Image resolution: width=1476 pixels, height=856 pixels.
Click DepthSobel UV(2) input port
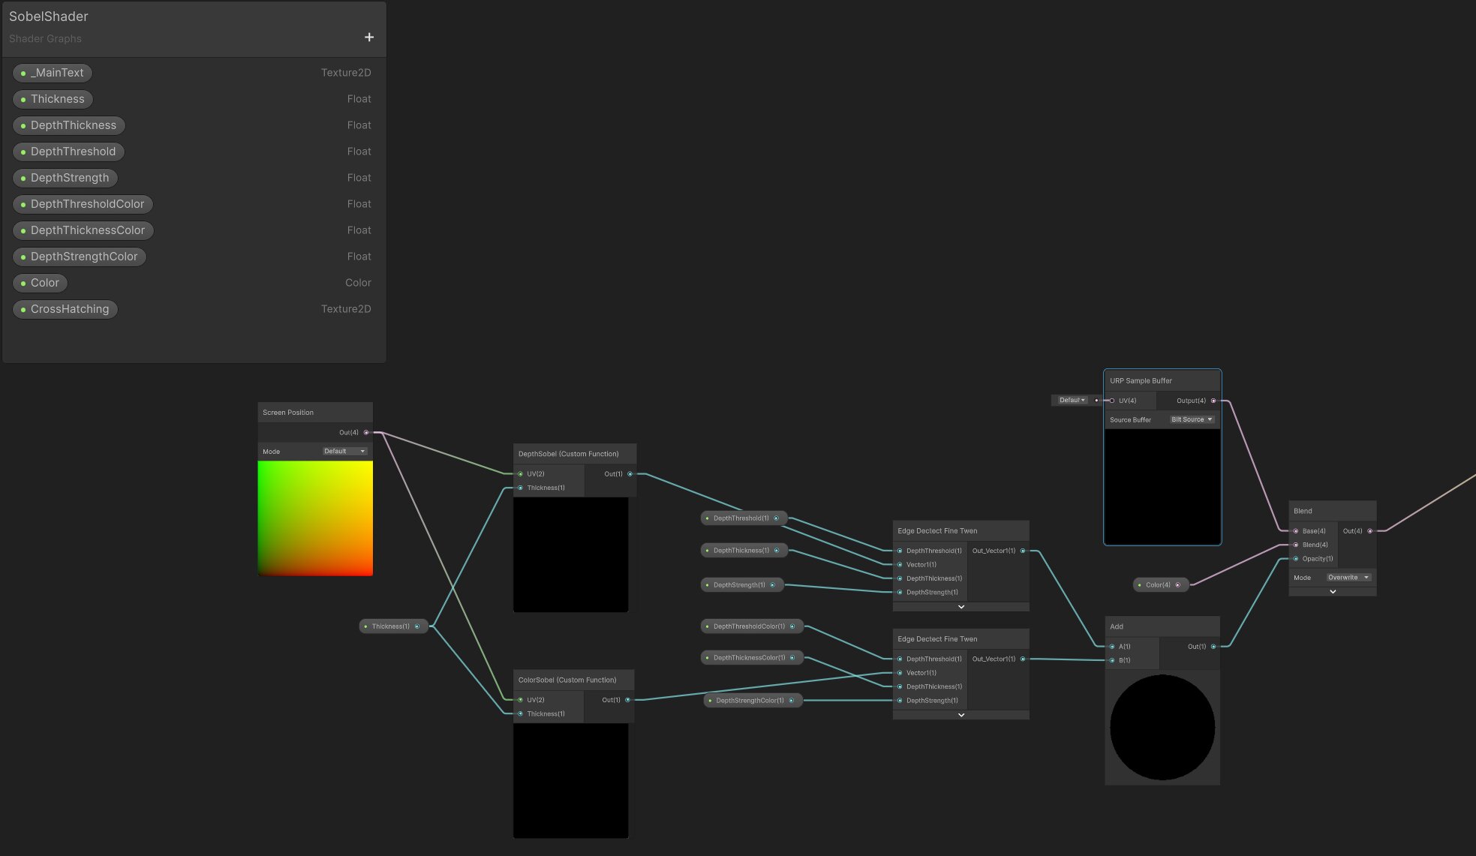point(520,474)
